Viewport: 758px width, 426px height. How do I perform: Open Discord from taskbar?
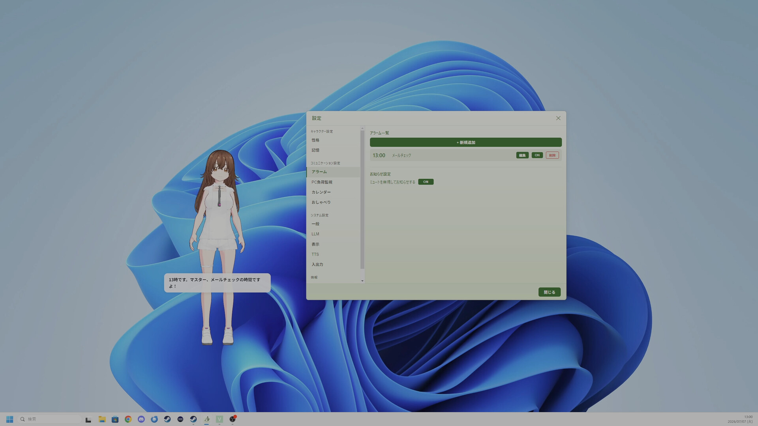pos(141,419)
